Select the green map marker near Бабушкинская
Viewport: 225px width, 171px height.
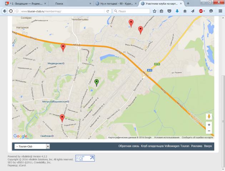96,83
